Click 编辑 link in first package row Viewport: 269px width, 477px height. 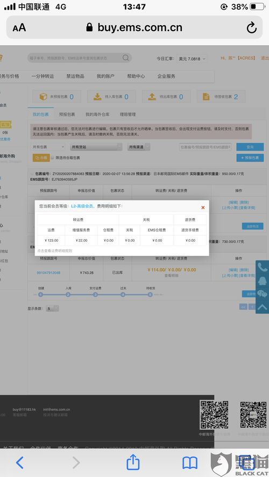233,203
